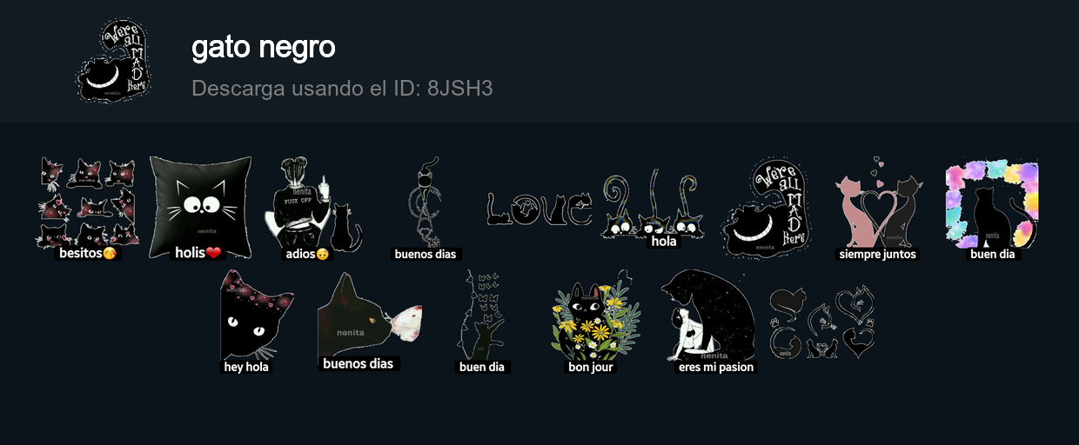The height and width of the screenshot is (445, 1079).
Task: Open the "hey hola" black cat face sticker
Action: pyautogui.click(x=256, y=322)
